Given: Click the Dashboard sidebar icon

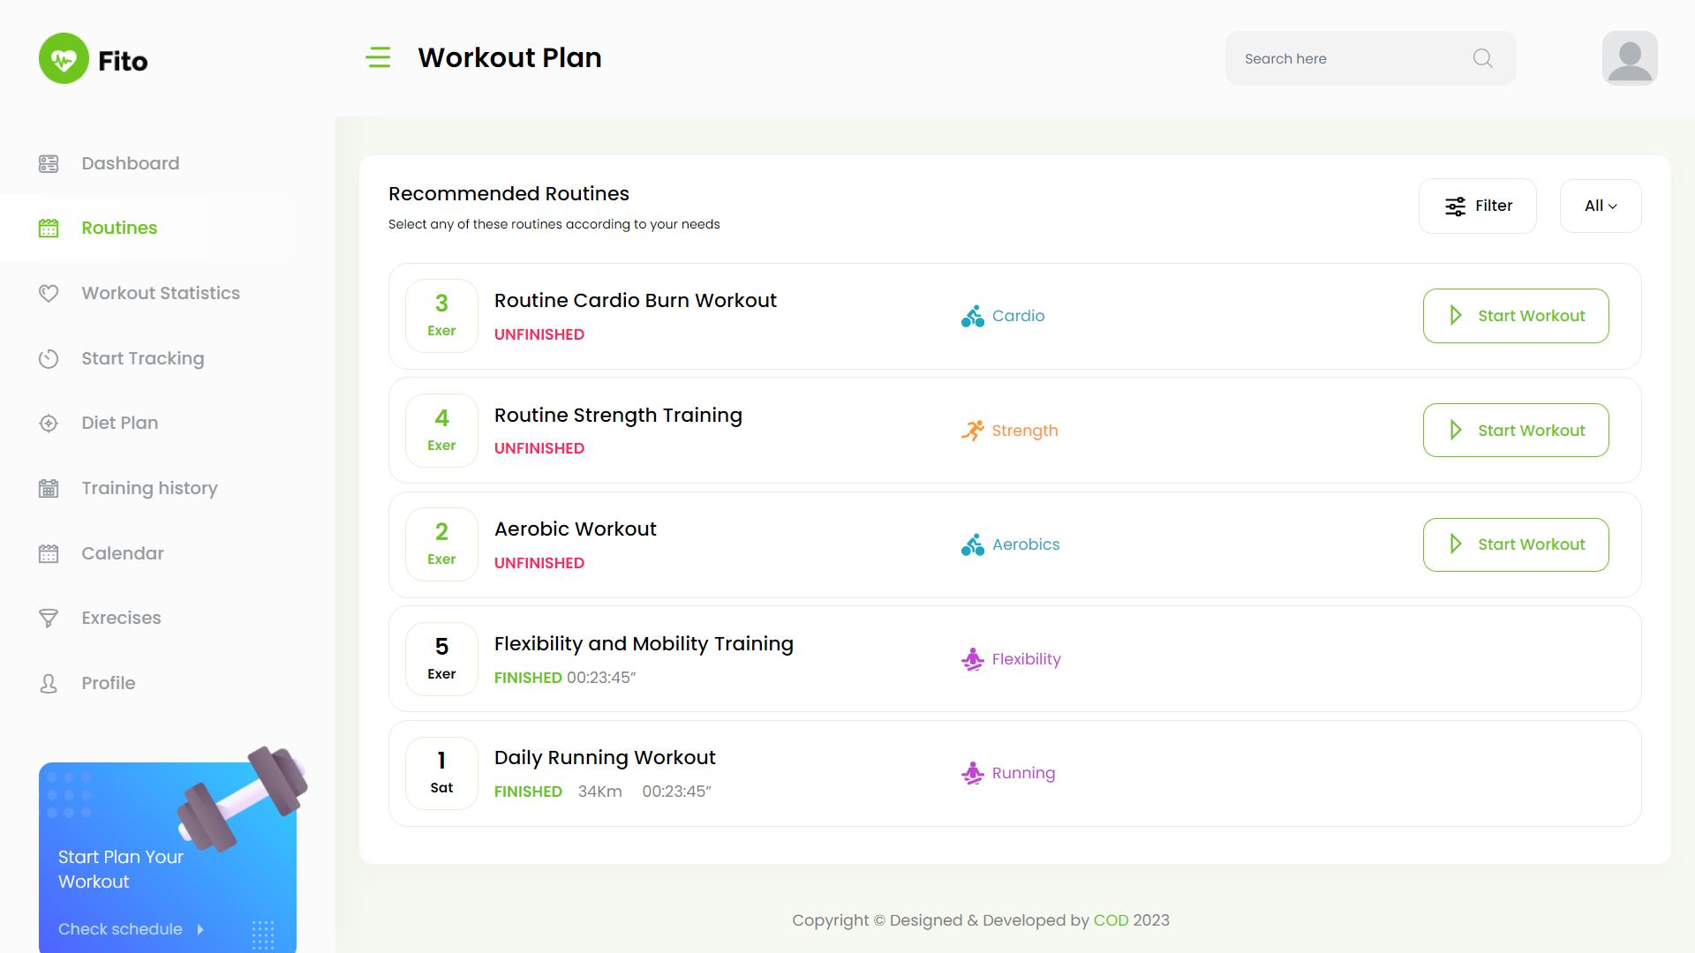Looking at the screenshot, I should [x=49, y=163].
